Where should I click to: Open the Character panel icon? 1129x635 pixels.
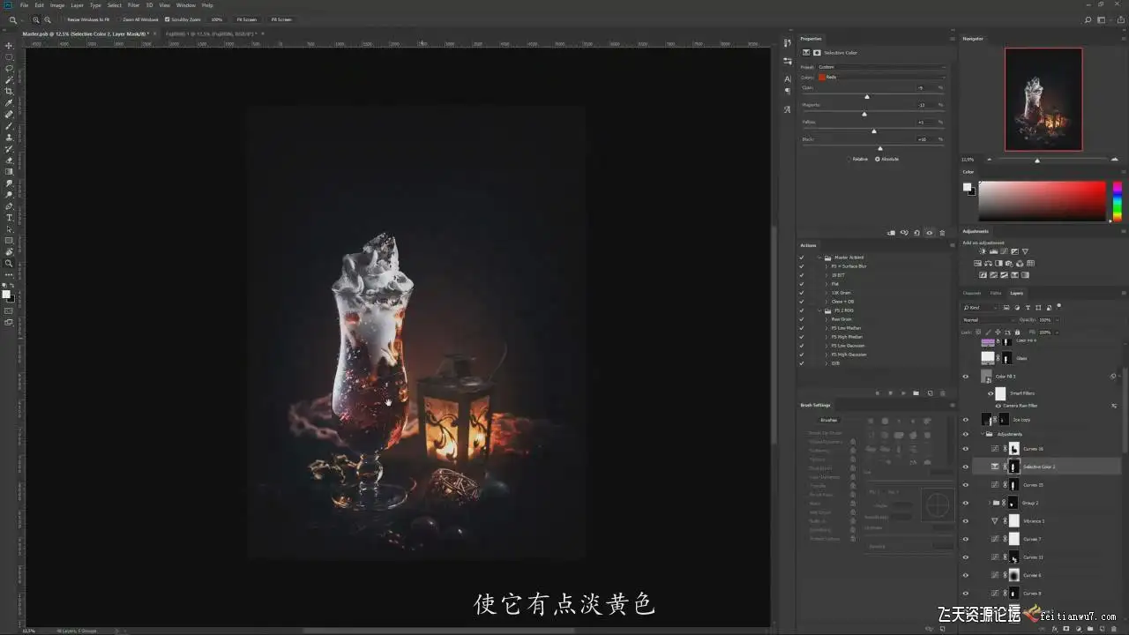(788, 79)
